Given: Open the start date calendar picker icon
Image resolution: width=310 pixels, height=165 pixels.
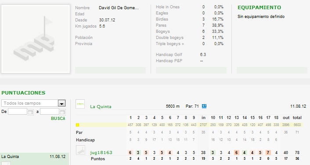Looking at the screenshot, I should [30, 112].
